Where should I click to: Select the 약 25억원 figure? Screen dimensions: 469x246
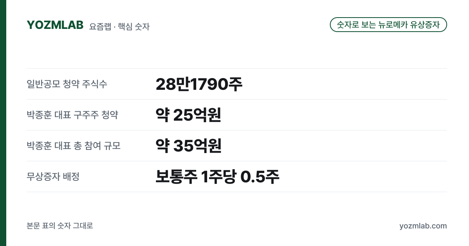[188, 115]
